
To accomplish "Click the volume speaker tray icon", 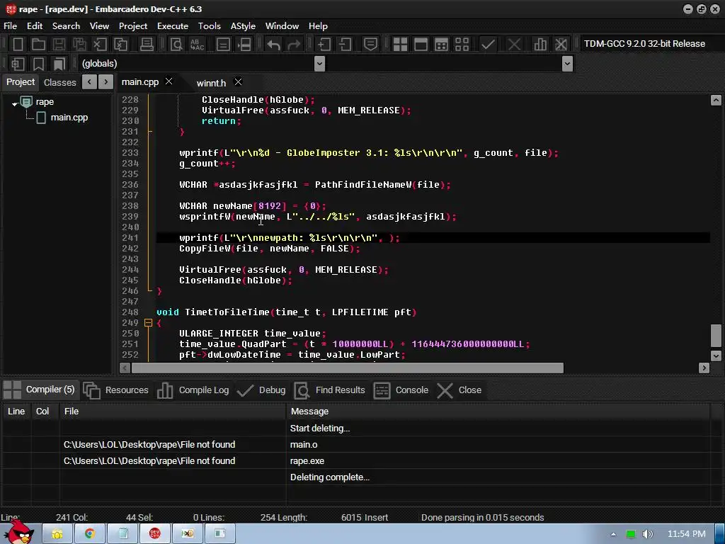I will (x=648, y=534).
